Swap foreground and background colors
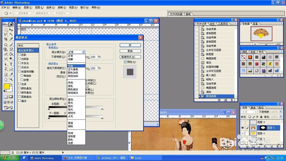286x161 pixels. tap(11, 84)
